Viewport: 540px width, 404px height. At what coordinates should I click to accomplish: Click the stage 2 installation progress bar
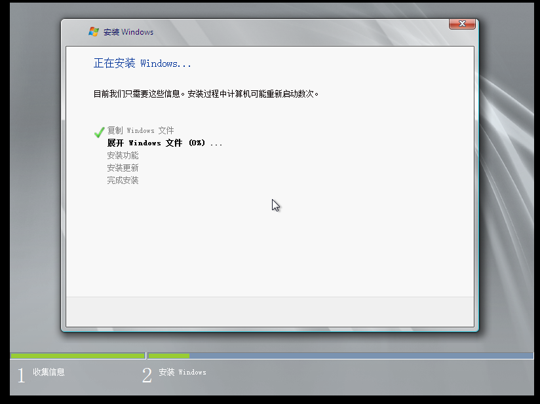(341, 356)
